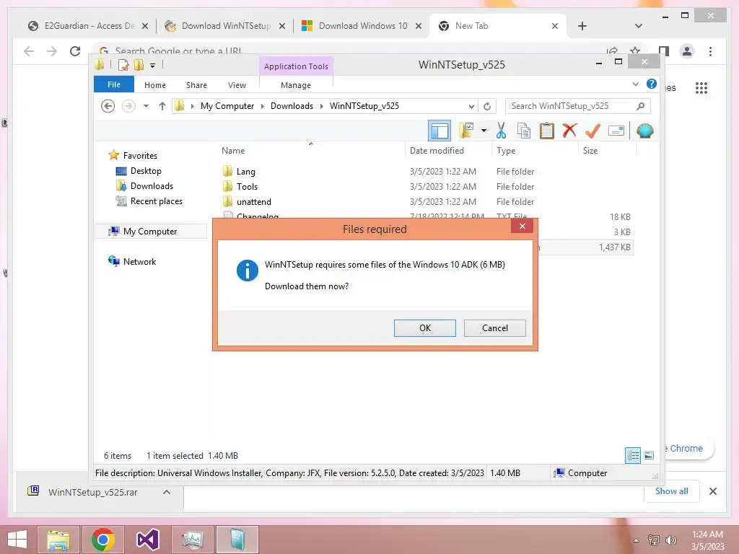
Task: Switch to Download Windows 10 Chrome tab
Action: click(362, 26)
